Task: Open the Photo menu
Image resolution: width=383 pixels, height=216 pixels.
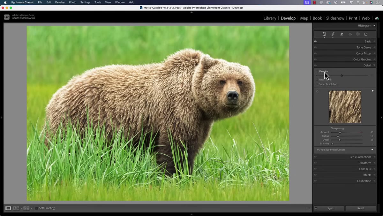Action: coord(73,2)
